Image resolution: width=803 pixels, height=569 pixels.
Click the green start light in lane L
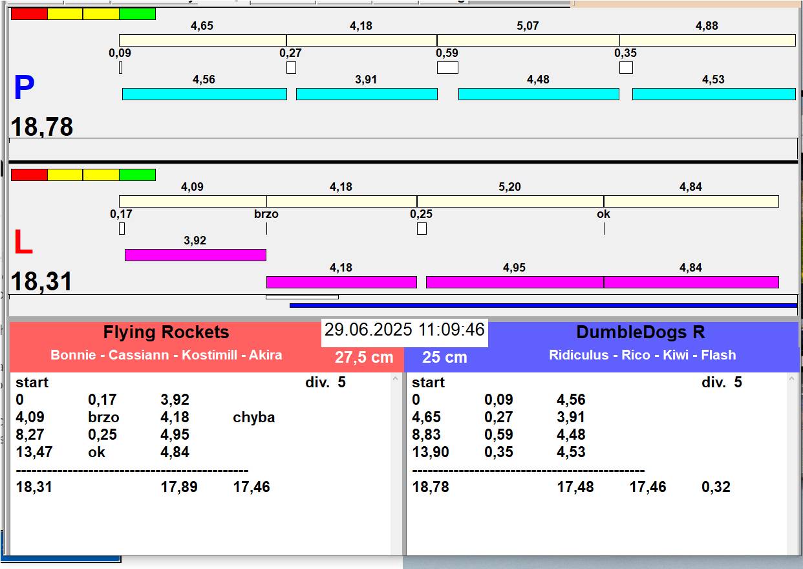tap(137, 175)
